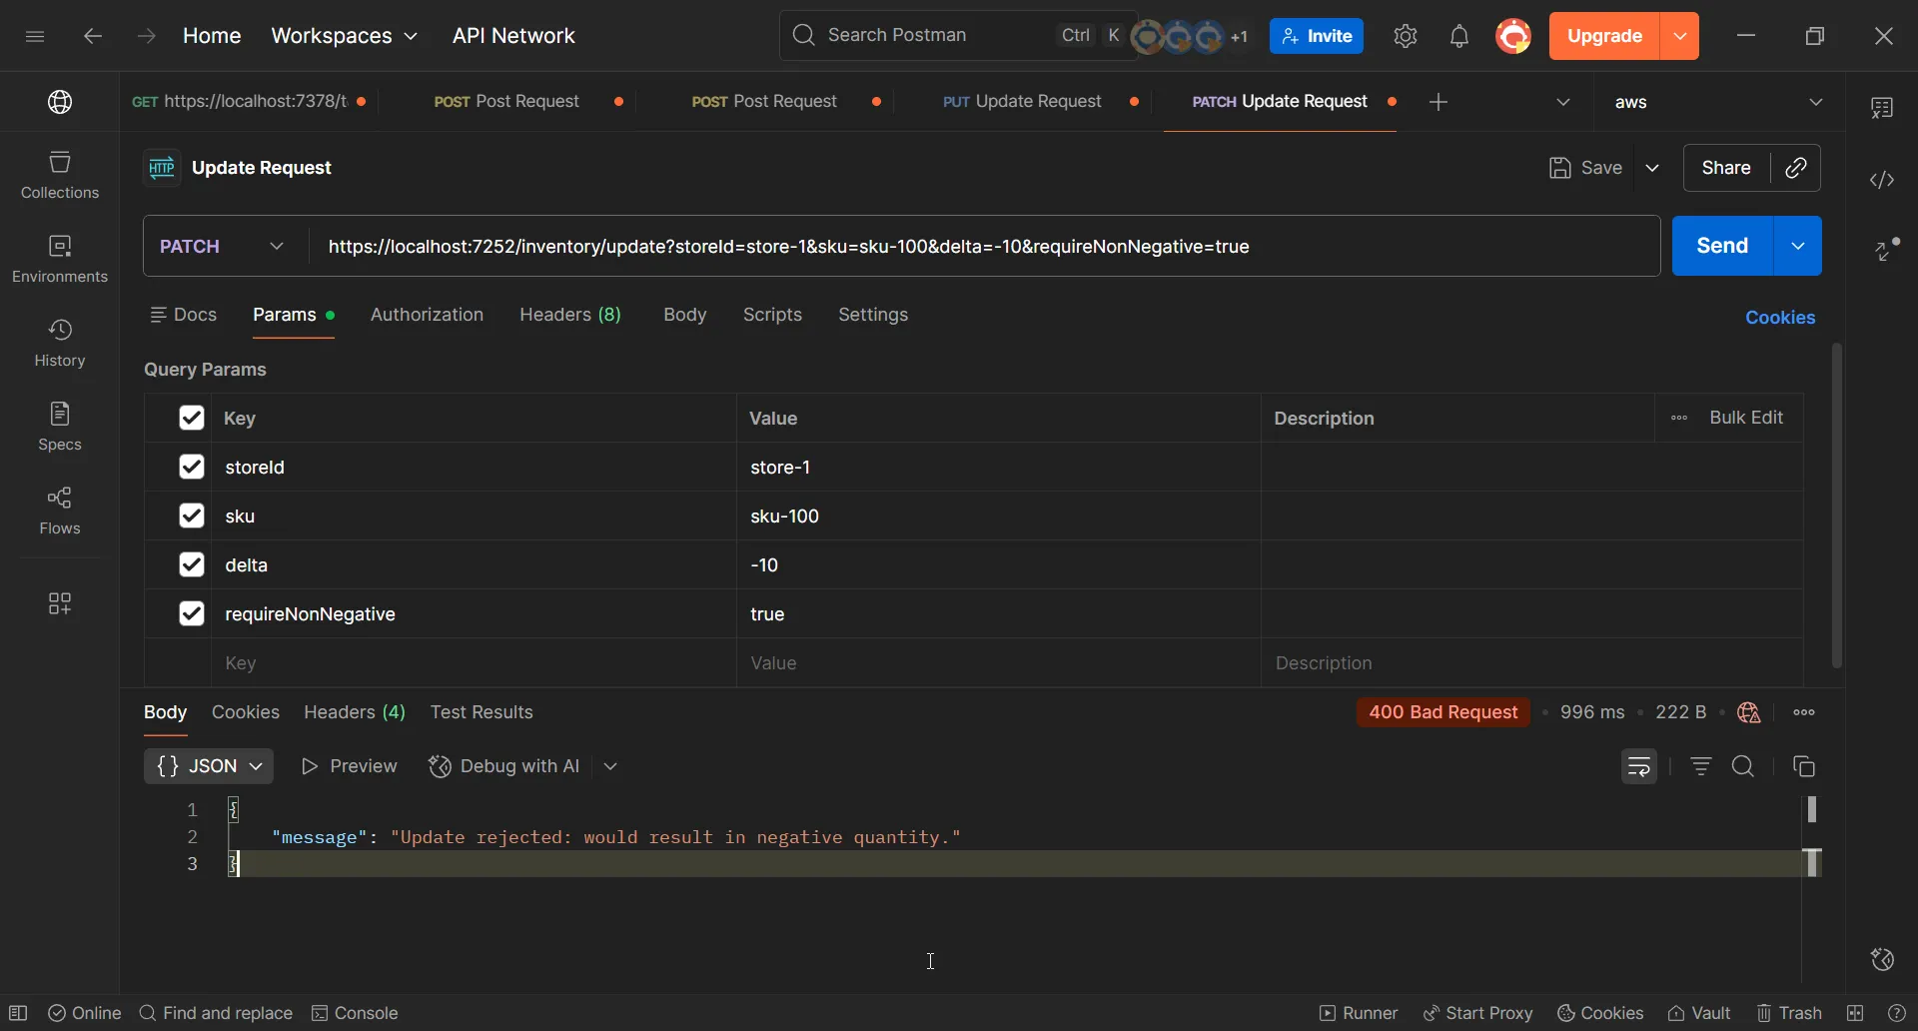Viewport: 1918px width, 1031px height.
Task: Uncheck the delta query parameter
Action: 191,564
